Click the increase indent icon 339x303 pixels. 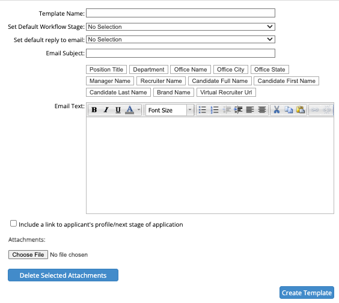pos(238,110)
